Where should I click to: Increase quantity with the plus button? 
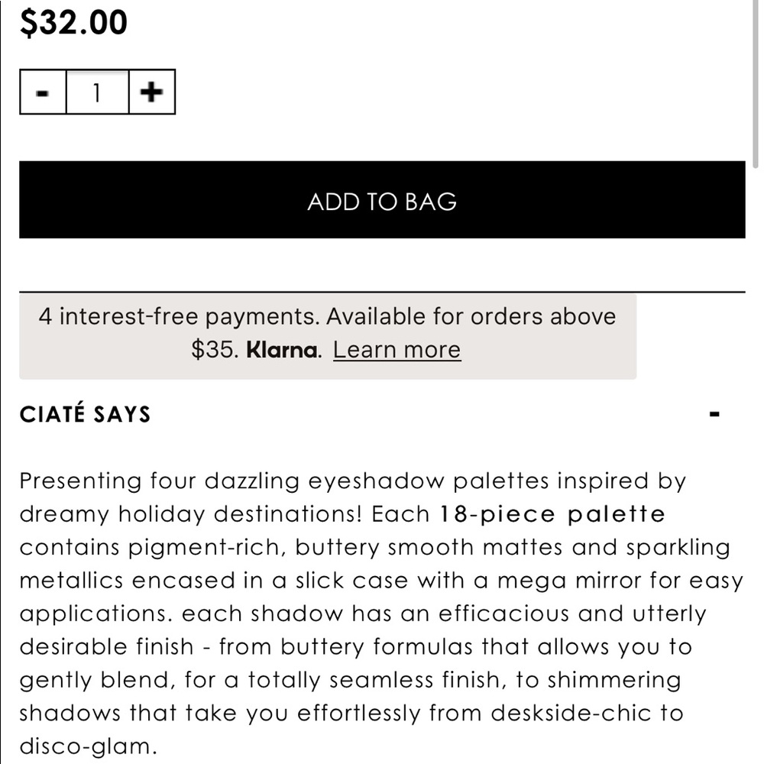click(152, 92)
